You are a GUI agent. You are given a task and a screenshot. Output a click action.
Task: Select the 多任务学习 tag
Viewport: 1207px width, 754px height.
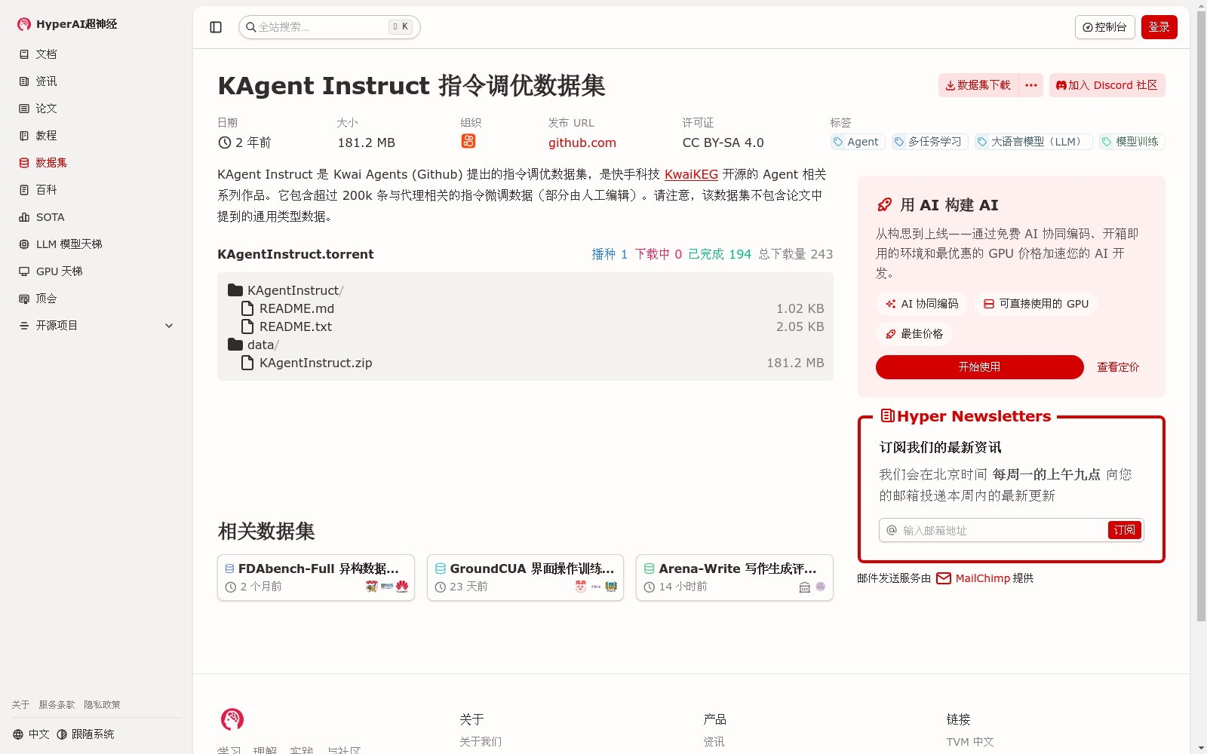pyautogui.click(x=929, y=142)
